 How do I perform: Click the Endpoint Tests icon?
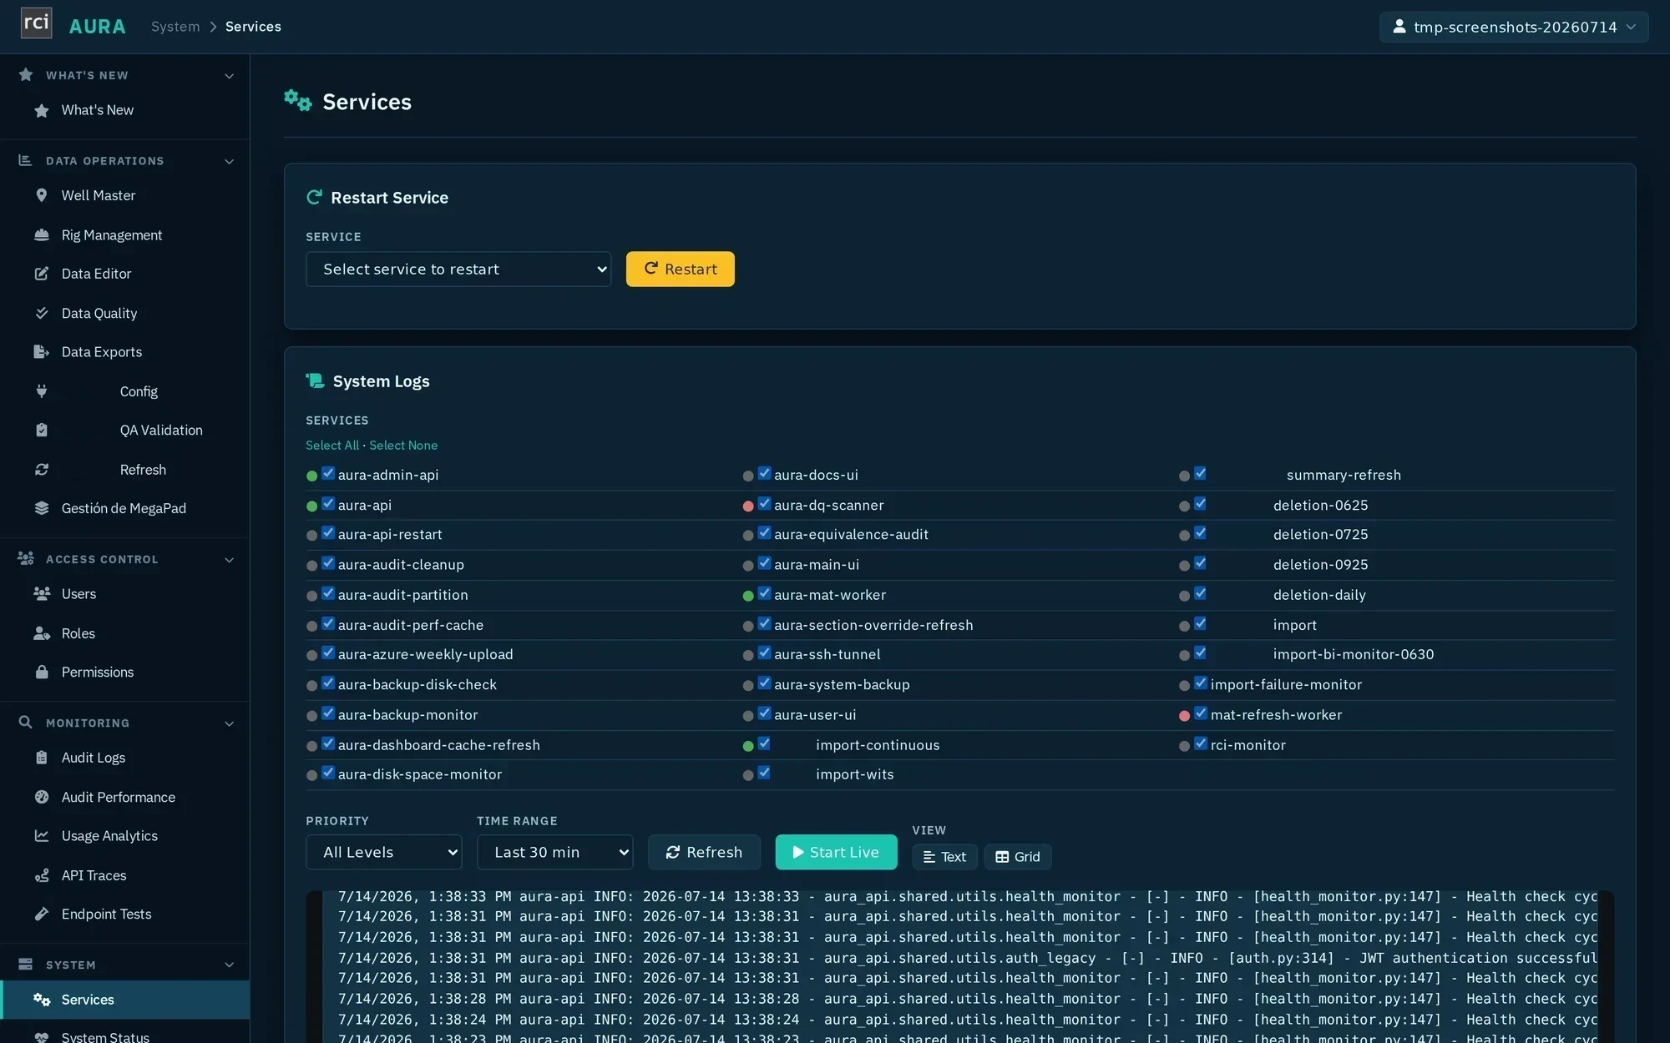41,915
